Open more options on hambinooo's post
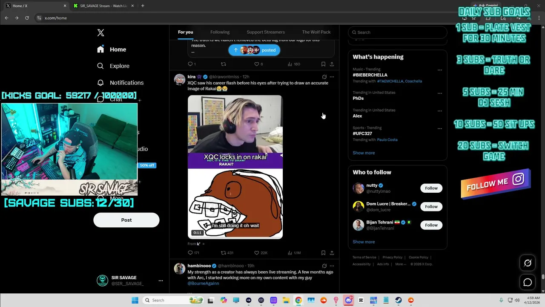 (332, 266)
